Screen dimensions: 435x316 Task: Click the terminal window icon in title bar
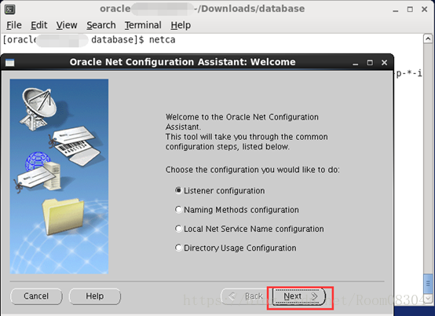click(x=10, y=9)
